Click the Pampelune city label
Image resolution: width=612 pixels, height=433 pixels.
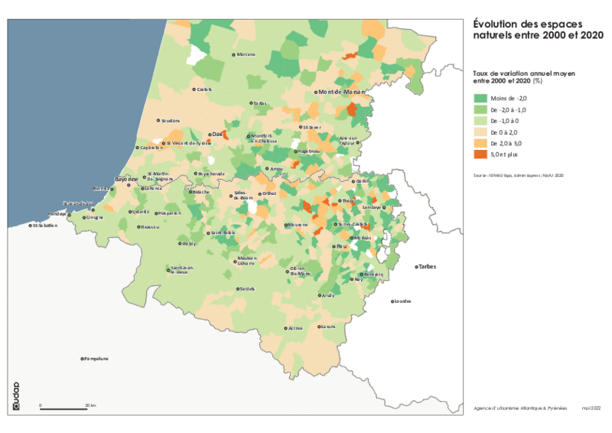click(x=96, y=359)
